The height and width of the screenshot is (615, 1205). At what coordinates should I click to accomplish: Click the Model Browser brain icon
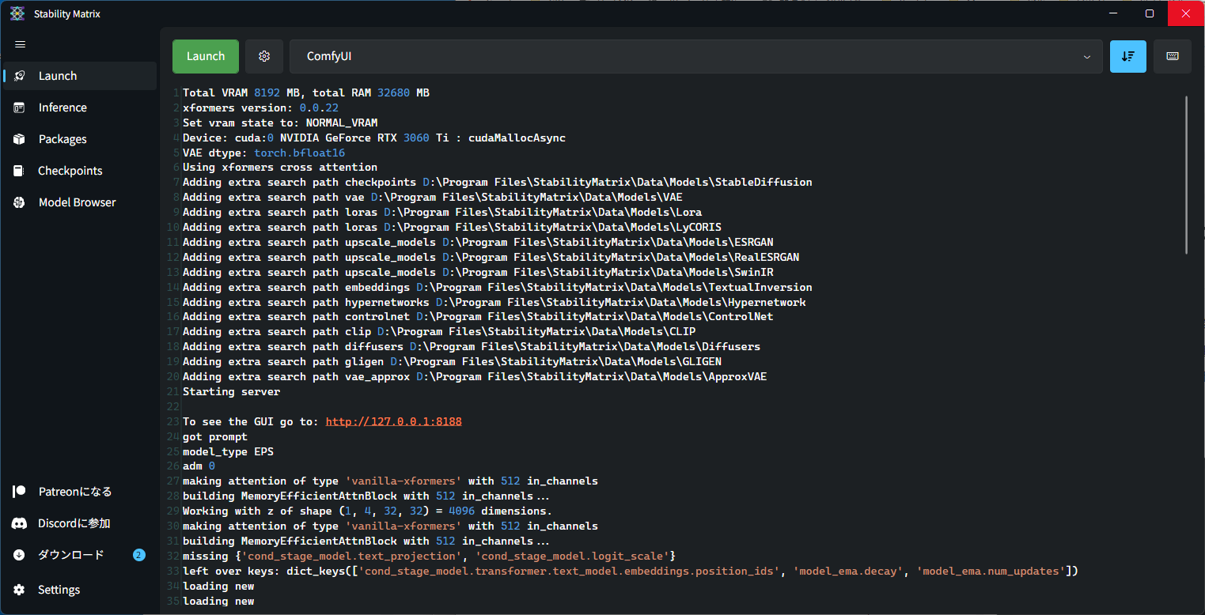coord(19,202)
